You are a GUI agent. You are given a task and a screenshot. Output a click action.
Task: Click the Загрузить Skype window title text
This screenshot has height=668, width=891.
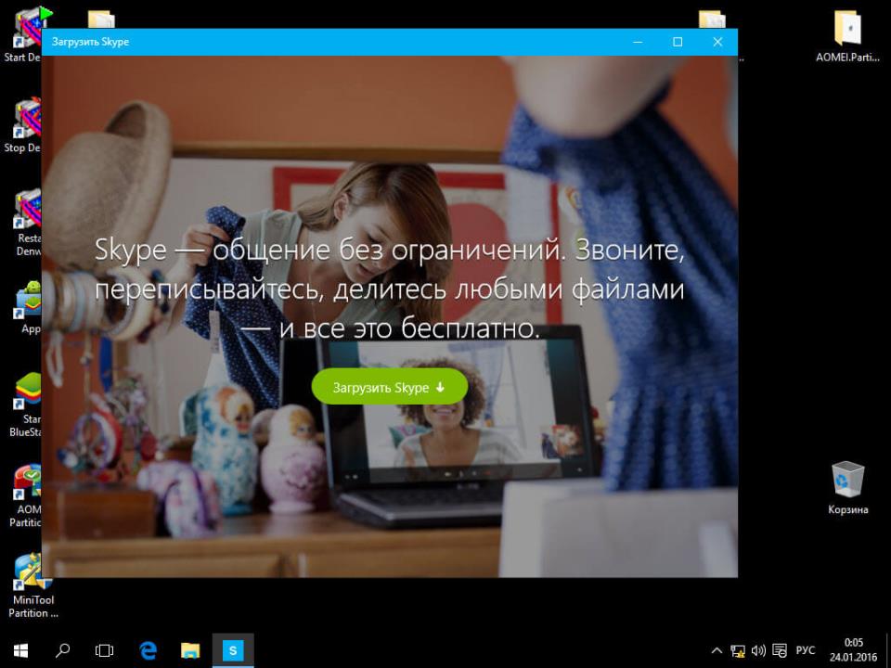[x=90, y=42]
